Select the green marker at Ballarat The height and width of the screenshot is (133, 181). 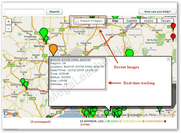coord(26,85)
